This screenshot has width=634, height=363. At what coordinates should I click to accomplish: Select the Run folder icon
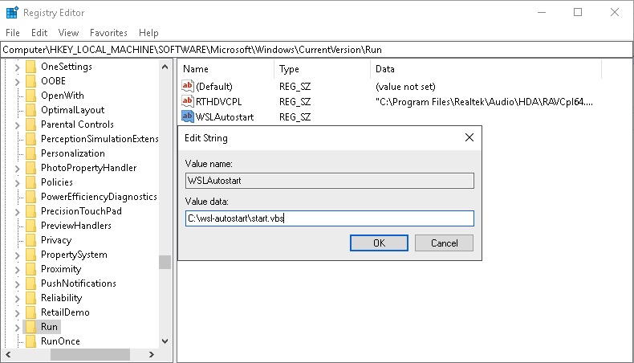30,327
